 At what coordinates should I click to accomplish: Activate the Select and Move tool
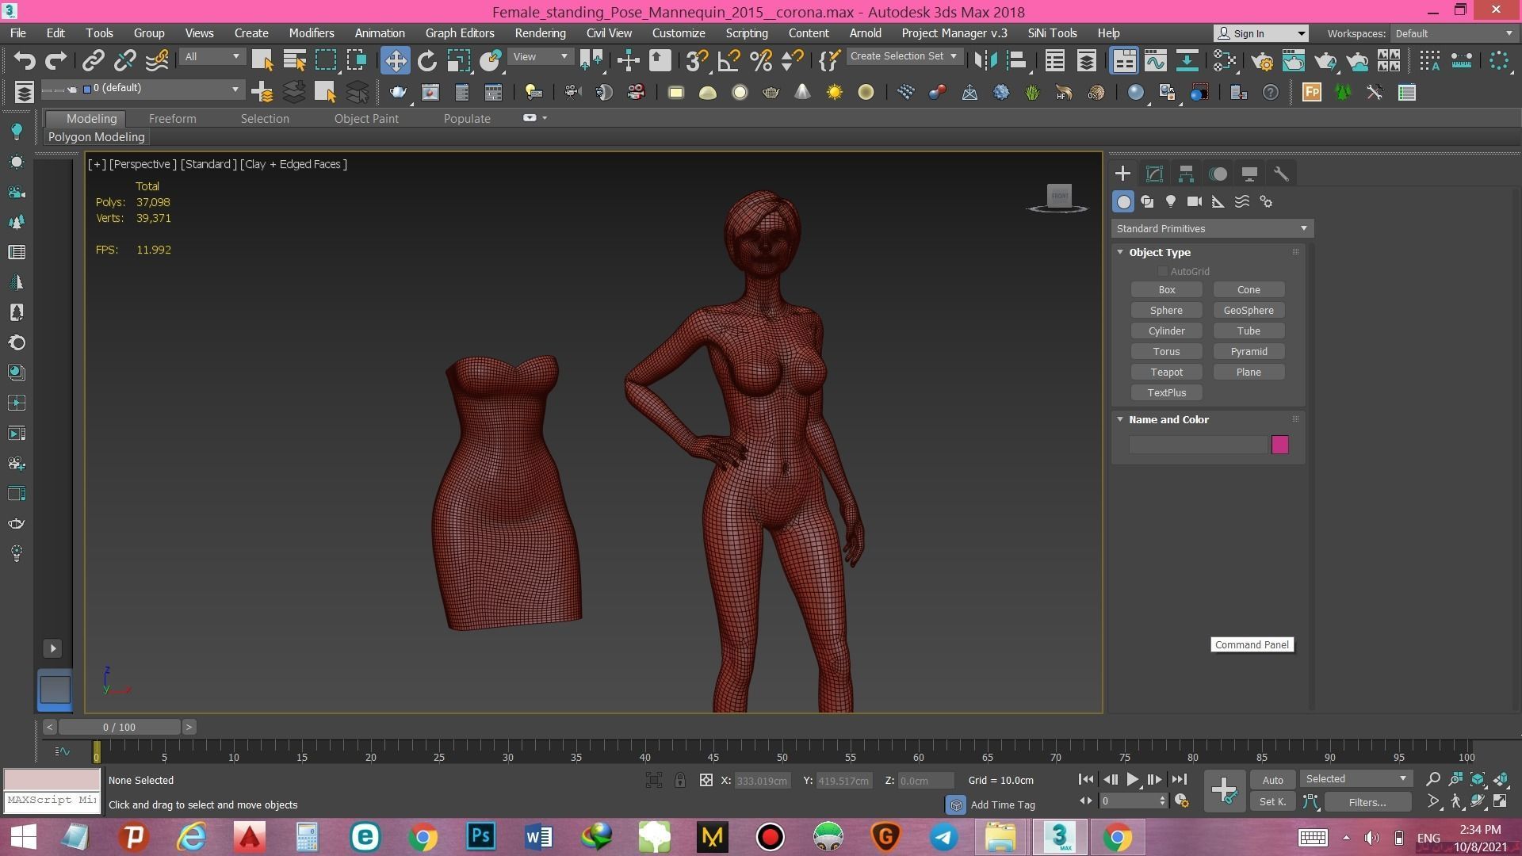(x=395, y=60)
